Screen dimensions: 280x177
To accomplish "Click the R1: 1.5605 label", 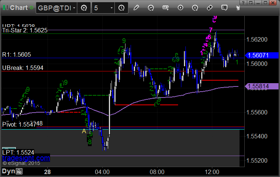I will tap(17, 54).
